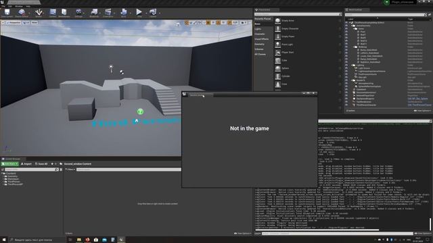
Task: Select the Empty Character actor icon
Action: pos(277,28)
